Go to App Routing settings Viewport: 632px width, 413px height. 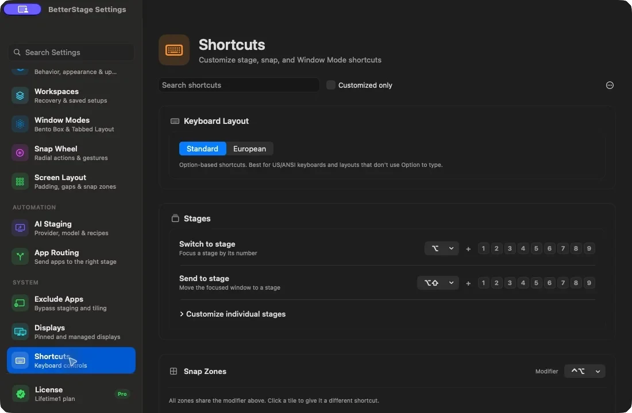(71, 256)
